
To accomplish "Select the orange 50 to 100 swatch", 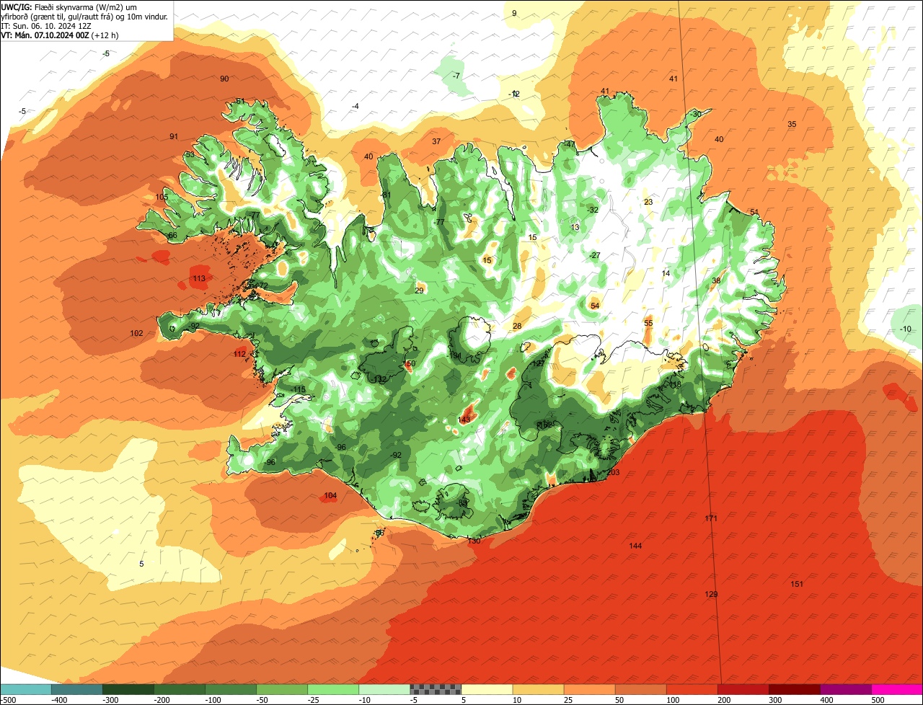I will (640, 688).
